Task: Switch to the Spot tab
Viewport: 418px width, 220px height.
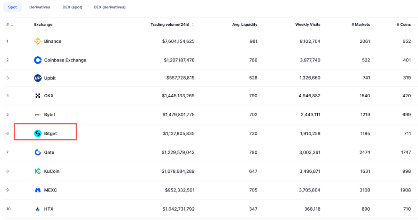Action: (x=13, y=7)
